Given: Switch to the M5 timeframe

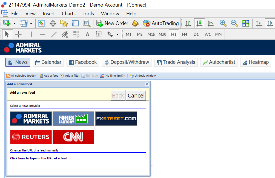Looking at the screenshot, I should click(x=140, y=35).
